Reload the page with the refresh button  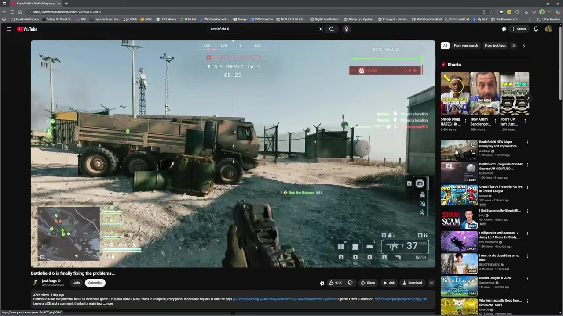coord(12,12)
